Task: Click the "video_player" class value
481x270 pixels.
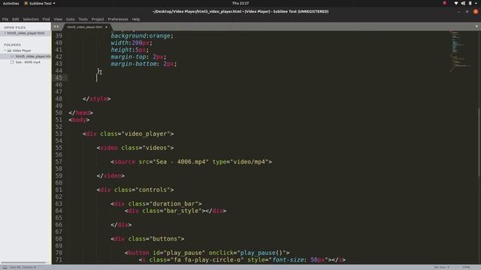Action: click(x=146, y=133)
